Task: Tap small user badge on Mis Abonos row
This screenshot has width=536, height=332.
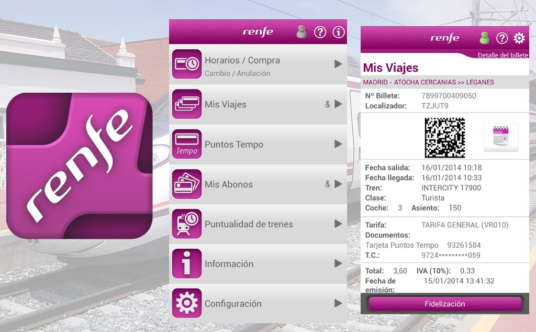Action: (327, 184)
